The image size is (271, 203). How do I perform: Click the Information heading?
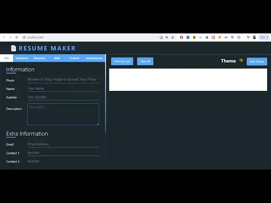coord(20,69)
